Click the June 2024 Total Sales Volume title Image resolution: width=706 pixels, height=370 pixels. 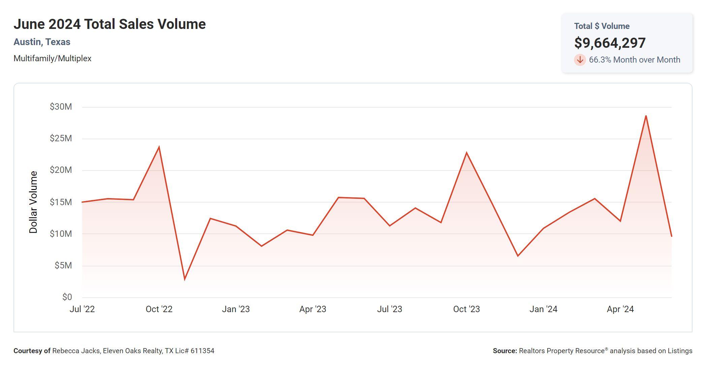[109, 24]
